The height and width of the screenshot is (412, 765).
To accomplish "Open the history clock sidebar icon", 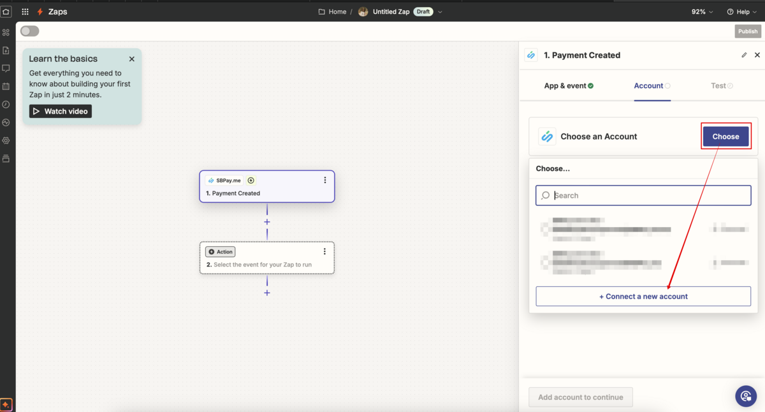I will [x=6, y=104].
